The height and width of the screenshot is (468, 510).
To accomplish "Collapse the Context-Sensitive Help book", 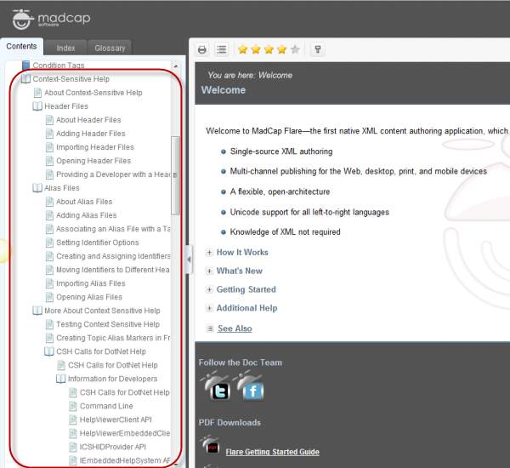I will [x=25, y=79].
